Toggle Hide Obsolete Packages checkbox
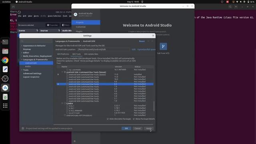Screen dimensions: 256x144 [x=108, y=119]
